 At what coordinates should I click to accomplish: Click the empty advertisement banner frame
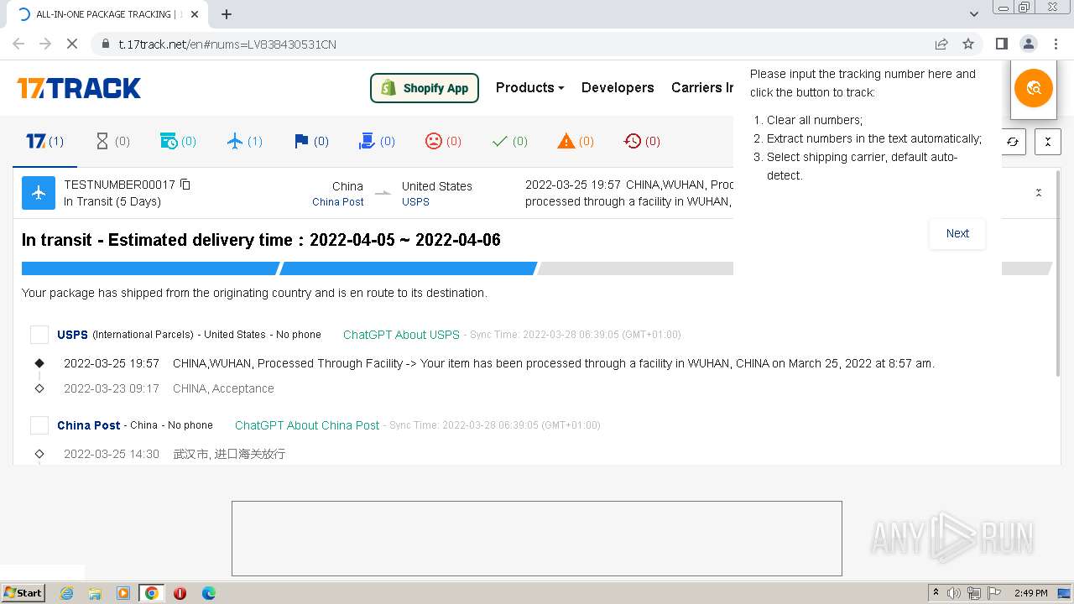click(537, 539)
